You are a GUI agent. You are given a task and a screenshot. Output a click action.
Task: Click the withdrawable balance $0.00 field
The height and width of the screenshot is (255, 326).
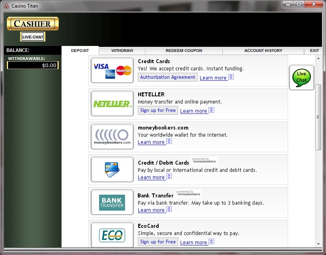(x=33, y=65)
